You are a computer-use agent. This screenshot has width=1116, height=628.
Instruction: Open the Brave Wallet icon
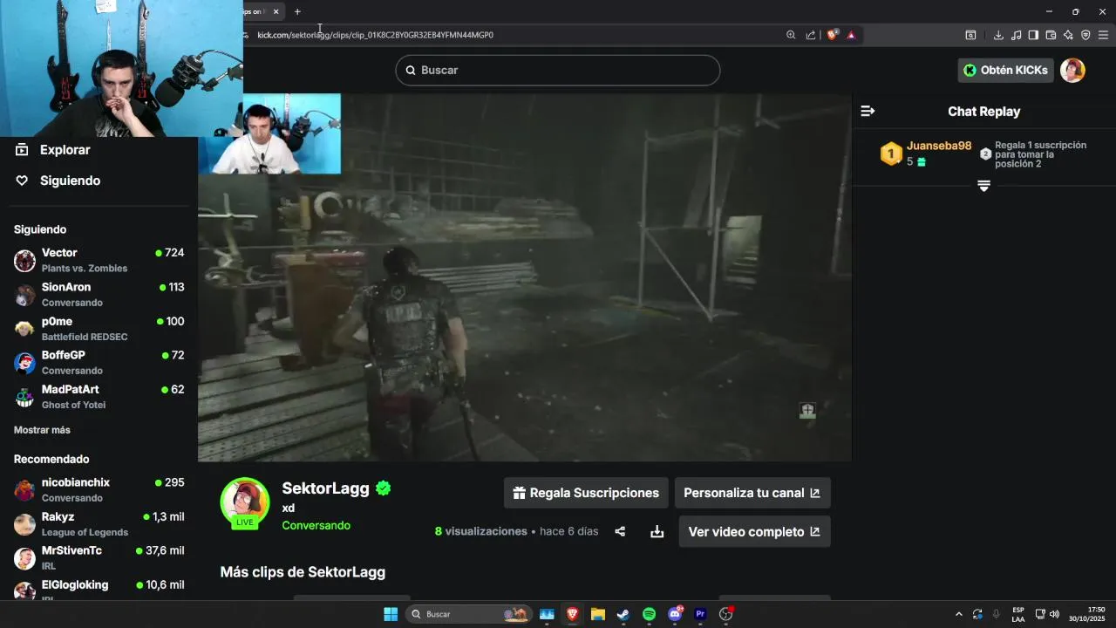1051,35
